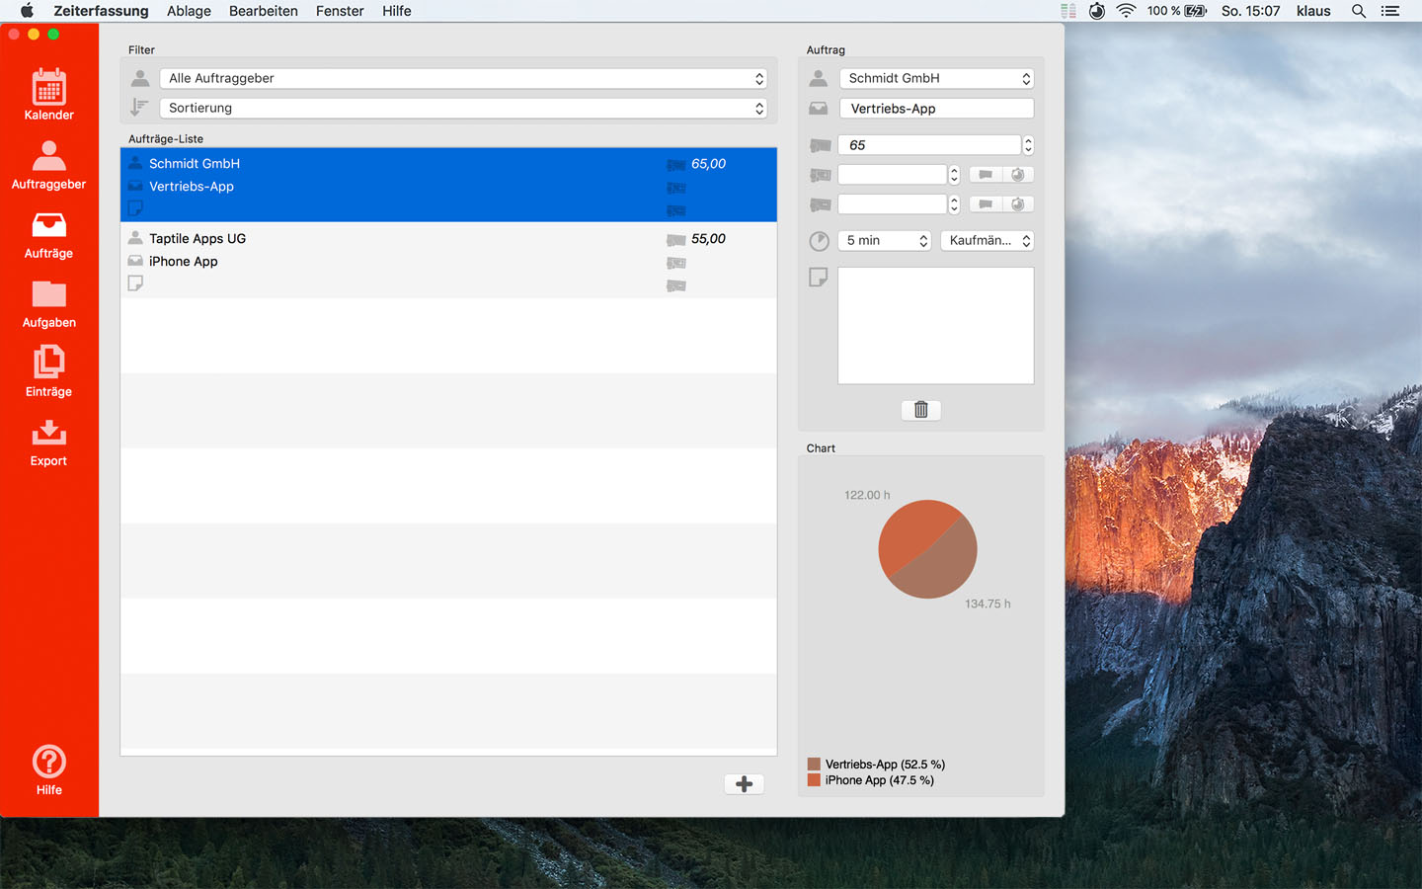
Task: Click the So. 15:07 clock in menu bar
Action: tap(1250, 11)
